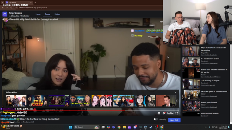Open the Queue tab

47,14
